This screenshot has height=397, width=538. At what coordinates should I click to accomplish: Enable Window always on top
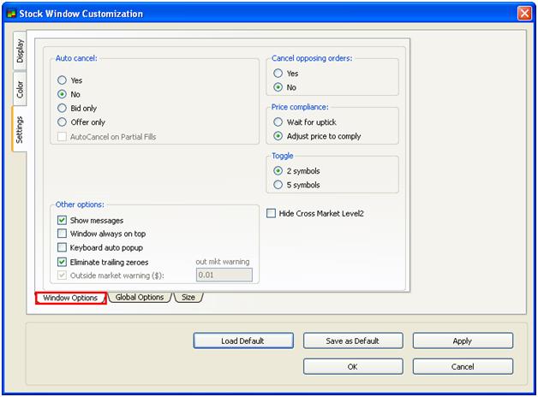coord(62,234)
